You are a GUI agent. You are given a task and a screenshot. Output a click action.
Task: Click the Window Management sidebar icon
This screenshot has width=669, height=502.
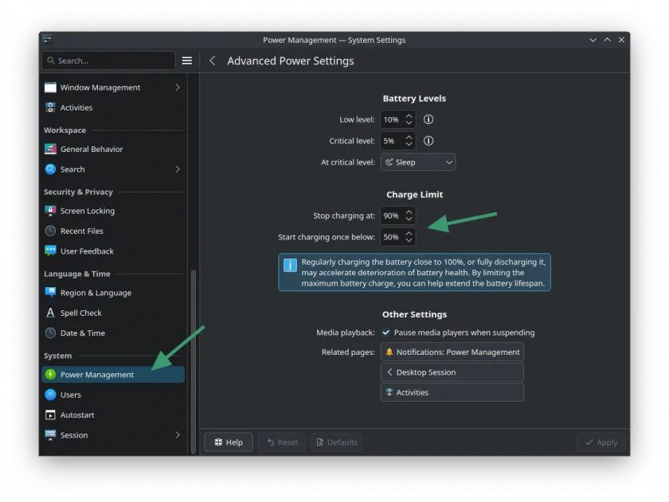coord(50,88)
